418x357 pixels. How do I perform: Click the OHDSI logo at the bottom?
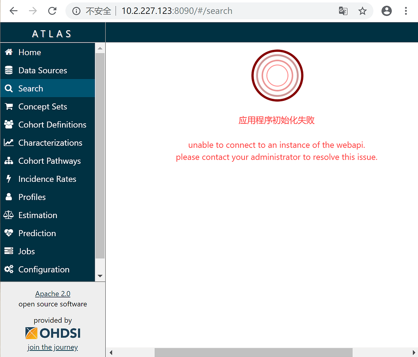[53, 333]
